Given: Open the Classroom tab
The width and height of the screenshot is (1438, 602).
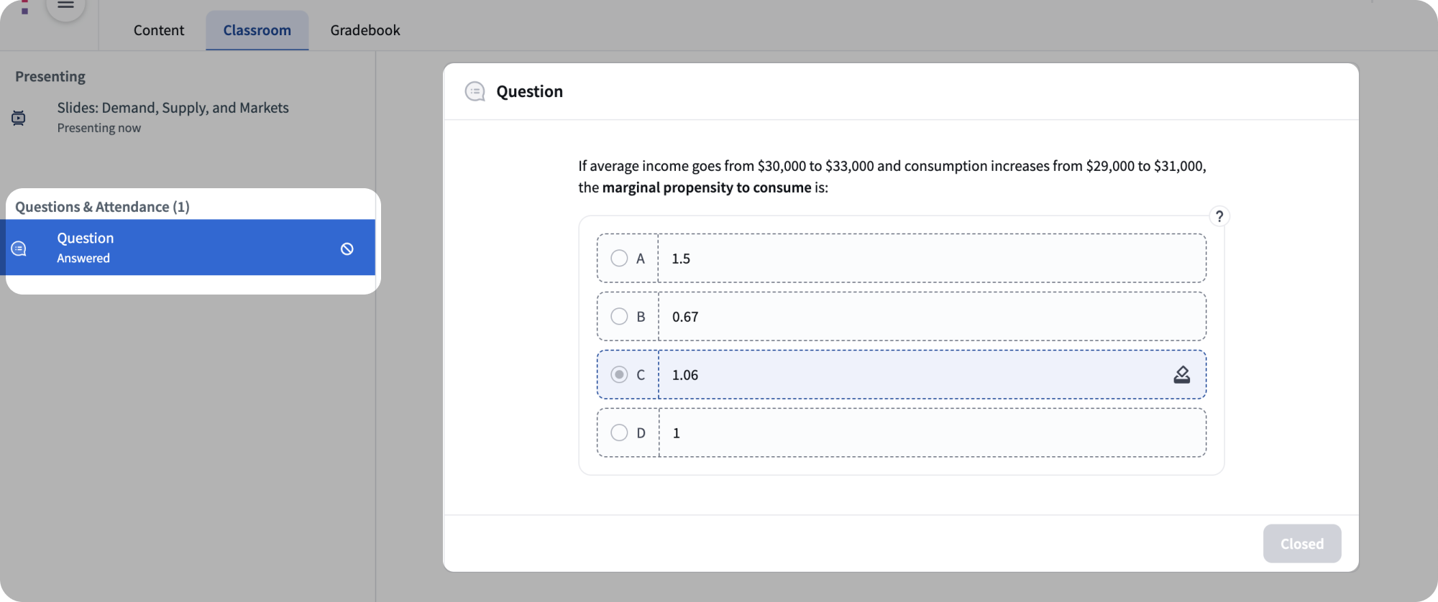Looking at the screenshot, I should [257, 30].
